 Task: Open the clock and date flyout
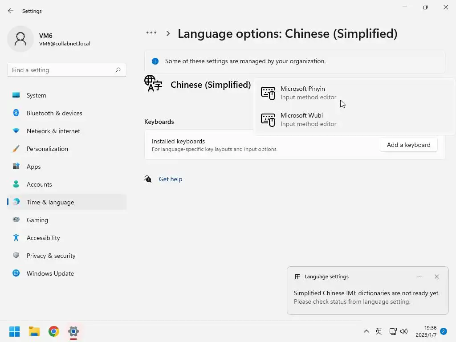(x=426, y=331)
